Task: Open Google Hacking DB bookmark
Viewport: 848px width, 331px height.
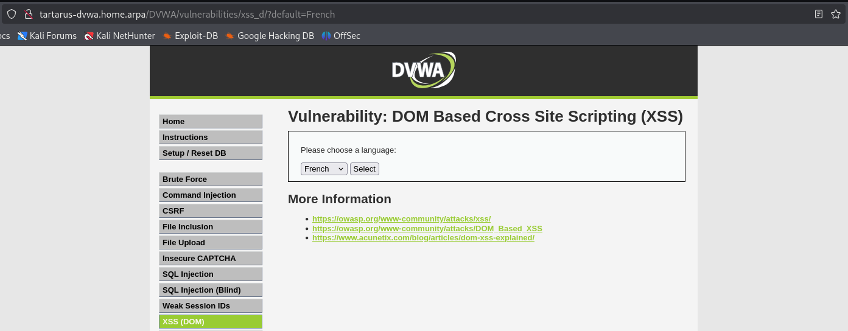Action: (269, 36)
